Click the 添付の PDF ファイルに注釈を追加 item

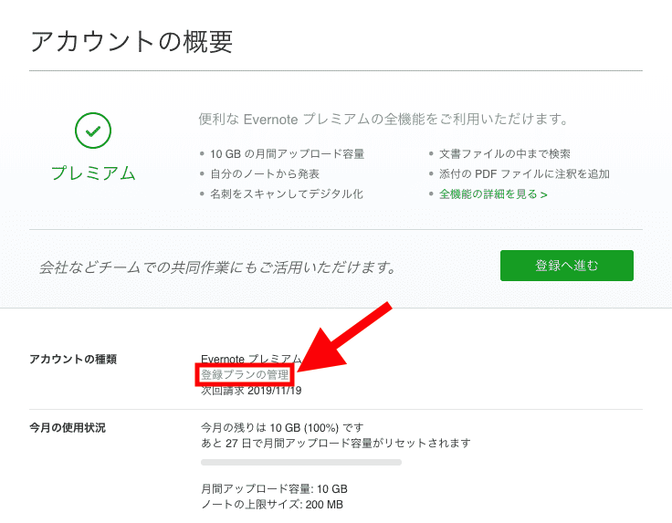[523, 174]
